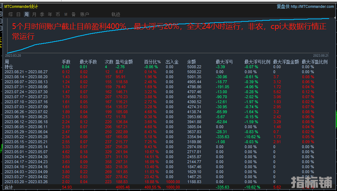
Task: Select the 币 currency tab
Action: [58, 14]
